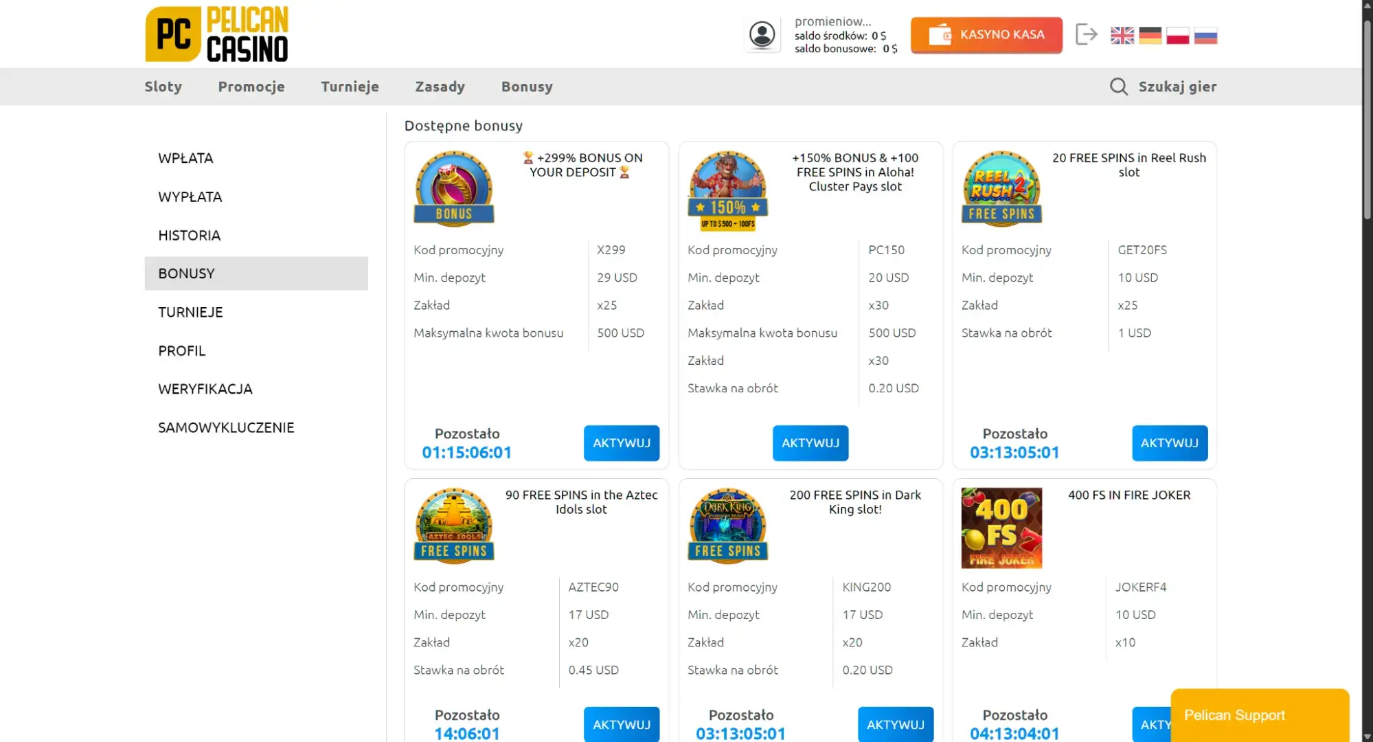
Task: Click the Dark King free spins thumbnail
Action: [x=727, y=525]
